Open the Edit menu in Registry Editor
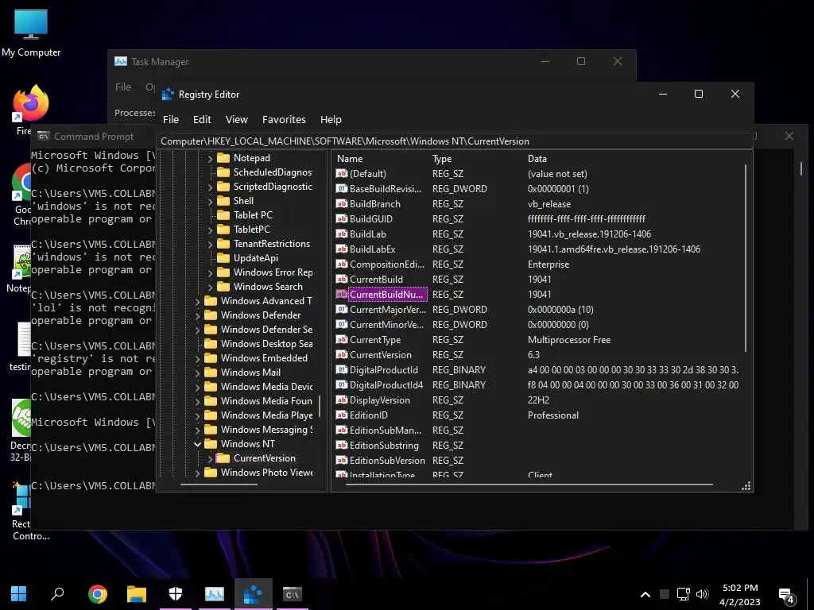The width and height of the screenshot is (814, 610). pos(202,119)
